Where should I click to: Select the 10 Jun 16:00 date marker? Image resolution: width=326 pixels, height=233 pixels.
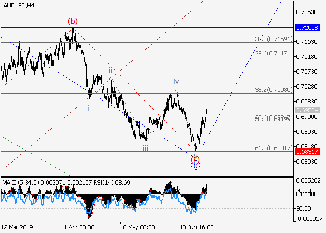pyautogui.click(x=197, y=227)
